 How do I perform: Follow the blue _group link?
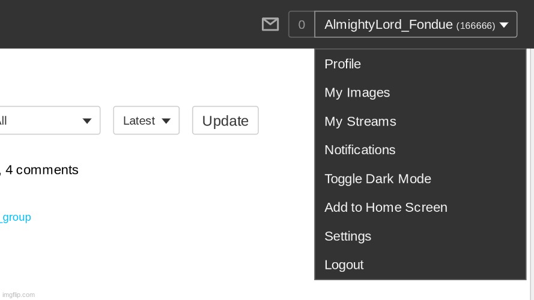pos(16,217)
